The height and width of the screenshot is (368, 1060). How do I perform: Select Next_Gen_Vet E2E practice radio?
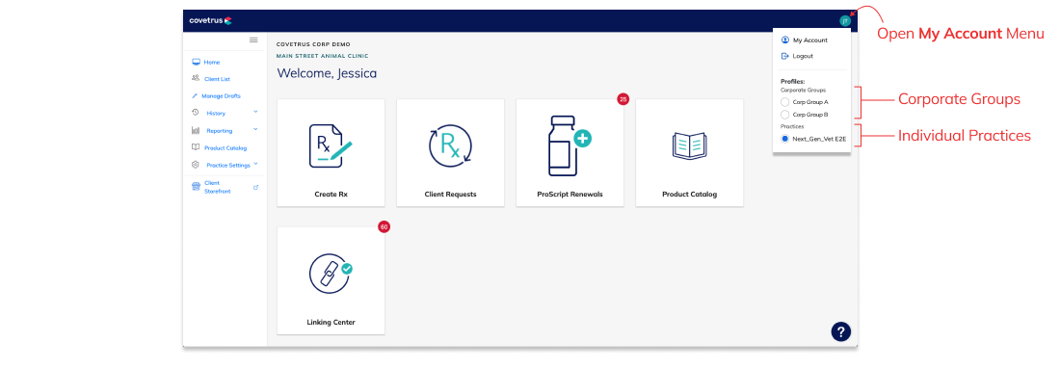coord(784,139)
